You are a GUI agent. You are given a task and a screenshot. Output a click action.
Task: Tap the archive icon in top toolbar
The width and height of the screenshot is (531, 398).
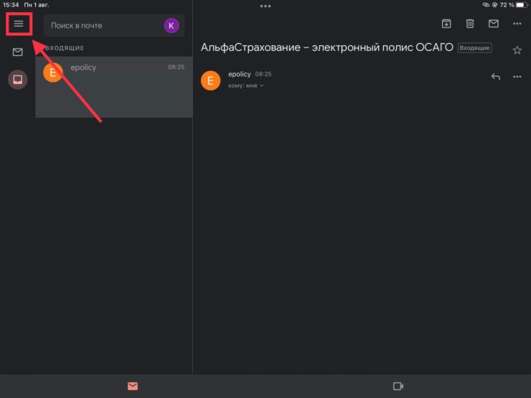446,24
